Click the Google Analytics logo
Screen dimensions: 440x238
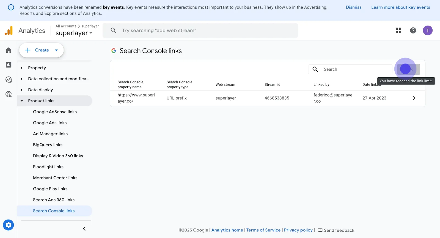[x=9, y=30]
